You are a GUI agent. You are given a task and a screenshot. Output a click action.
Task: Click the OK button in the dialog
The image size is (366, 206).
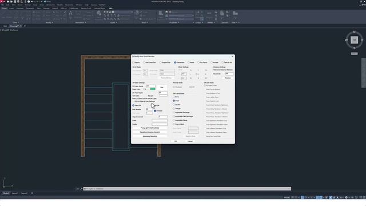tap(176, 141)
